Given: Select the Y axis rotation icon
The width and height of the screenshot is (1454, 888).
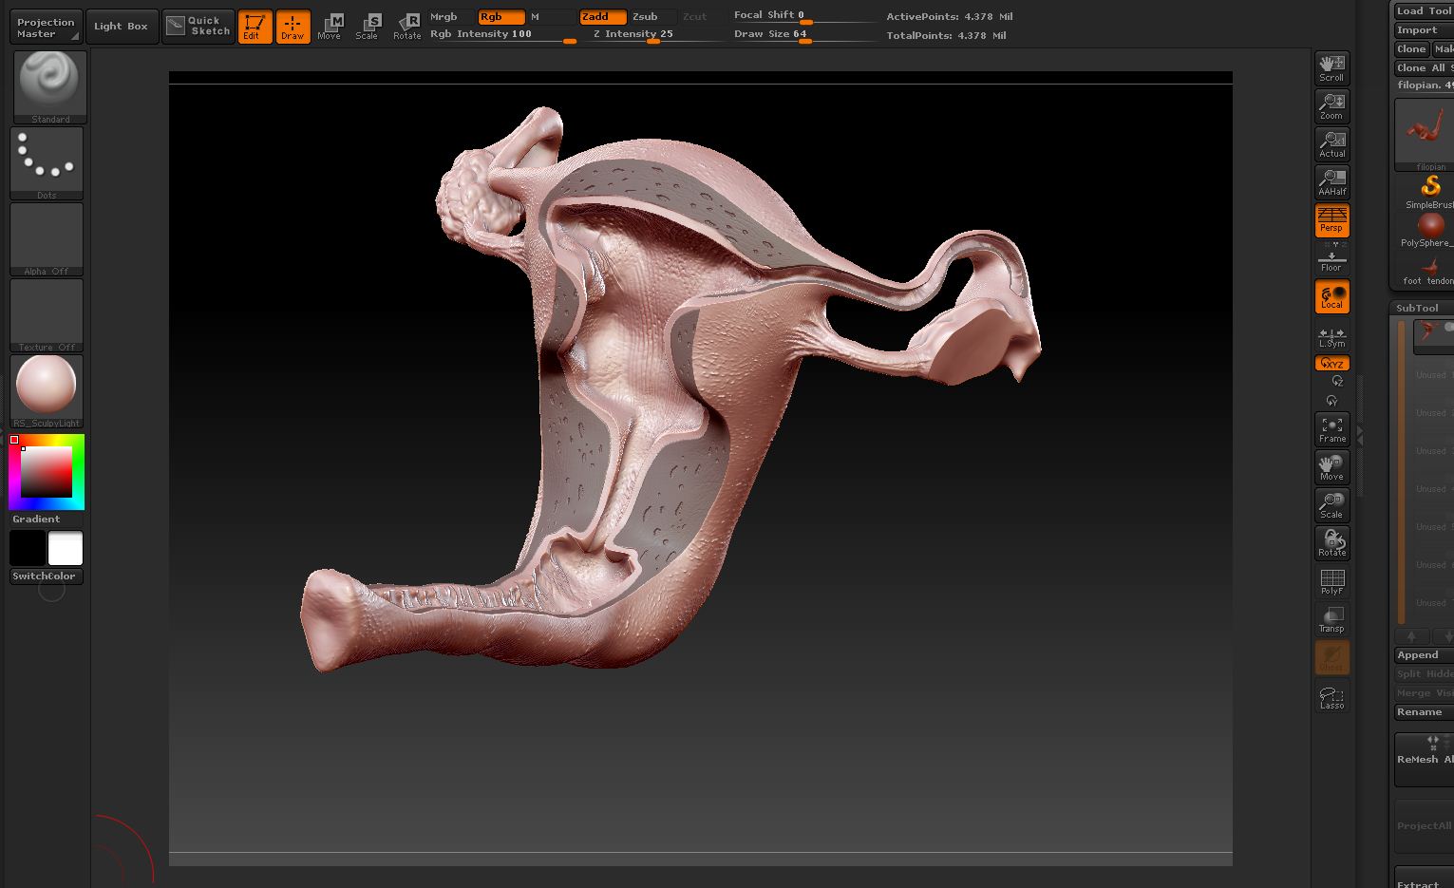Looking at the screenshot, I should 1331,401.
